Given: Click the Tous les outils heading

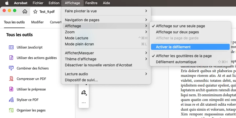Looking at the screenshot, I should pyautogui.click(x=19, y=35).
